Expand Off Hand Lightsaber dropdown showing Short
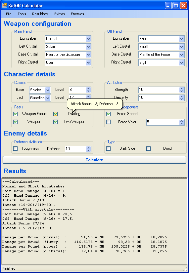 click(181, 39)
